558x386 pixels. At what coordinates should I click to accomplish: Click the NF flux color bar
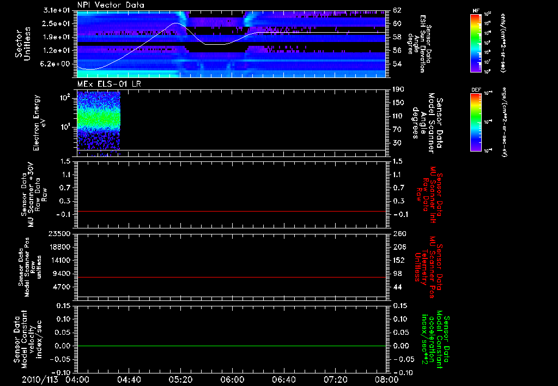[476, 43]
